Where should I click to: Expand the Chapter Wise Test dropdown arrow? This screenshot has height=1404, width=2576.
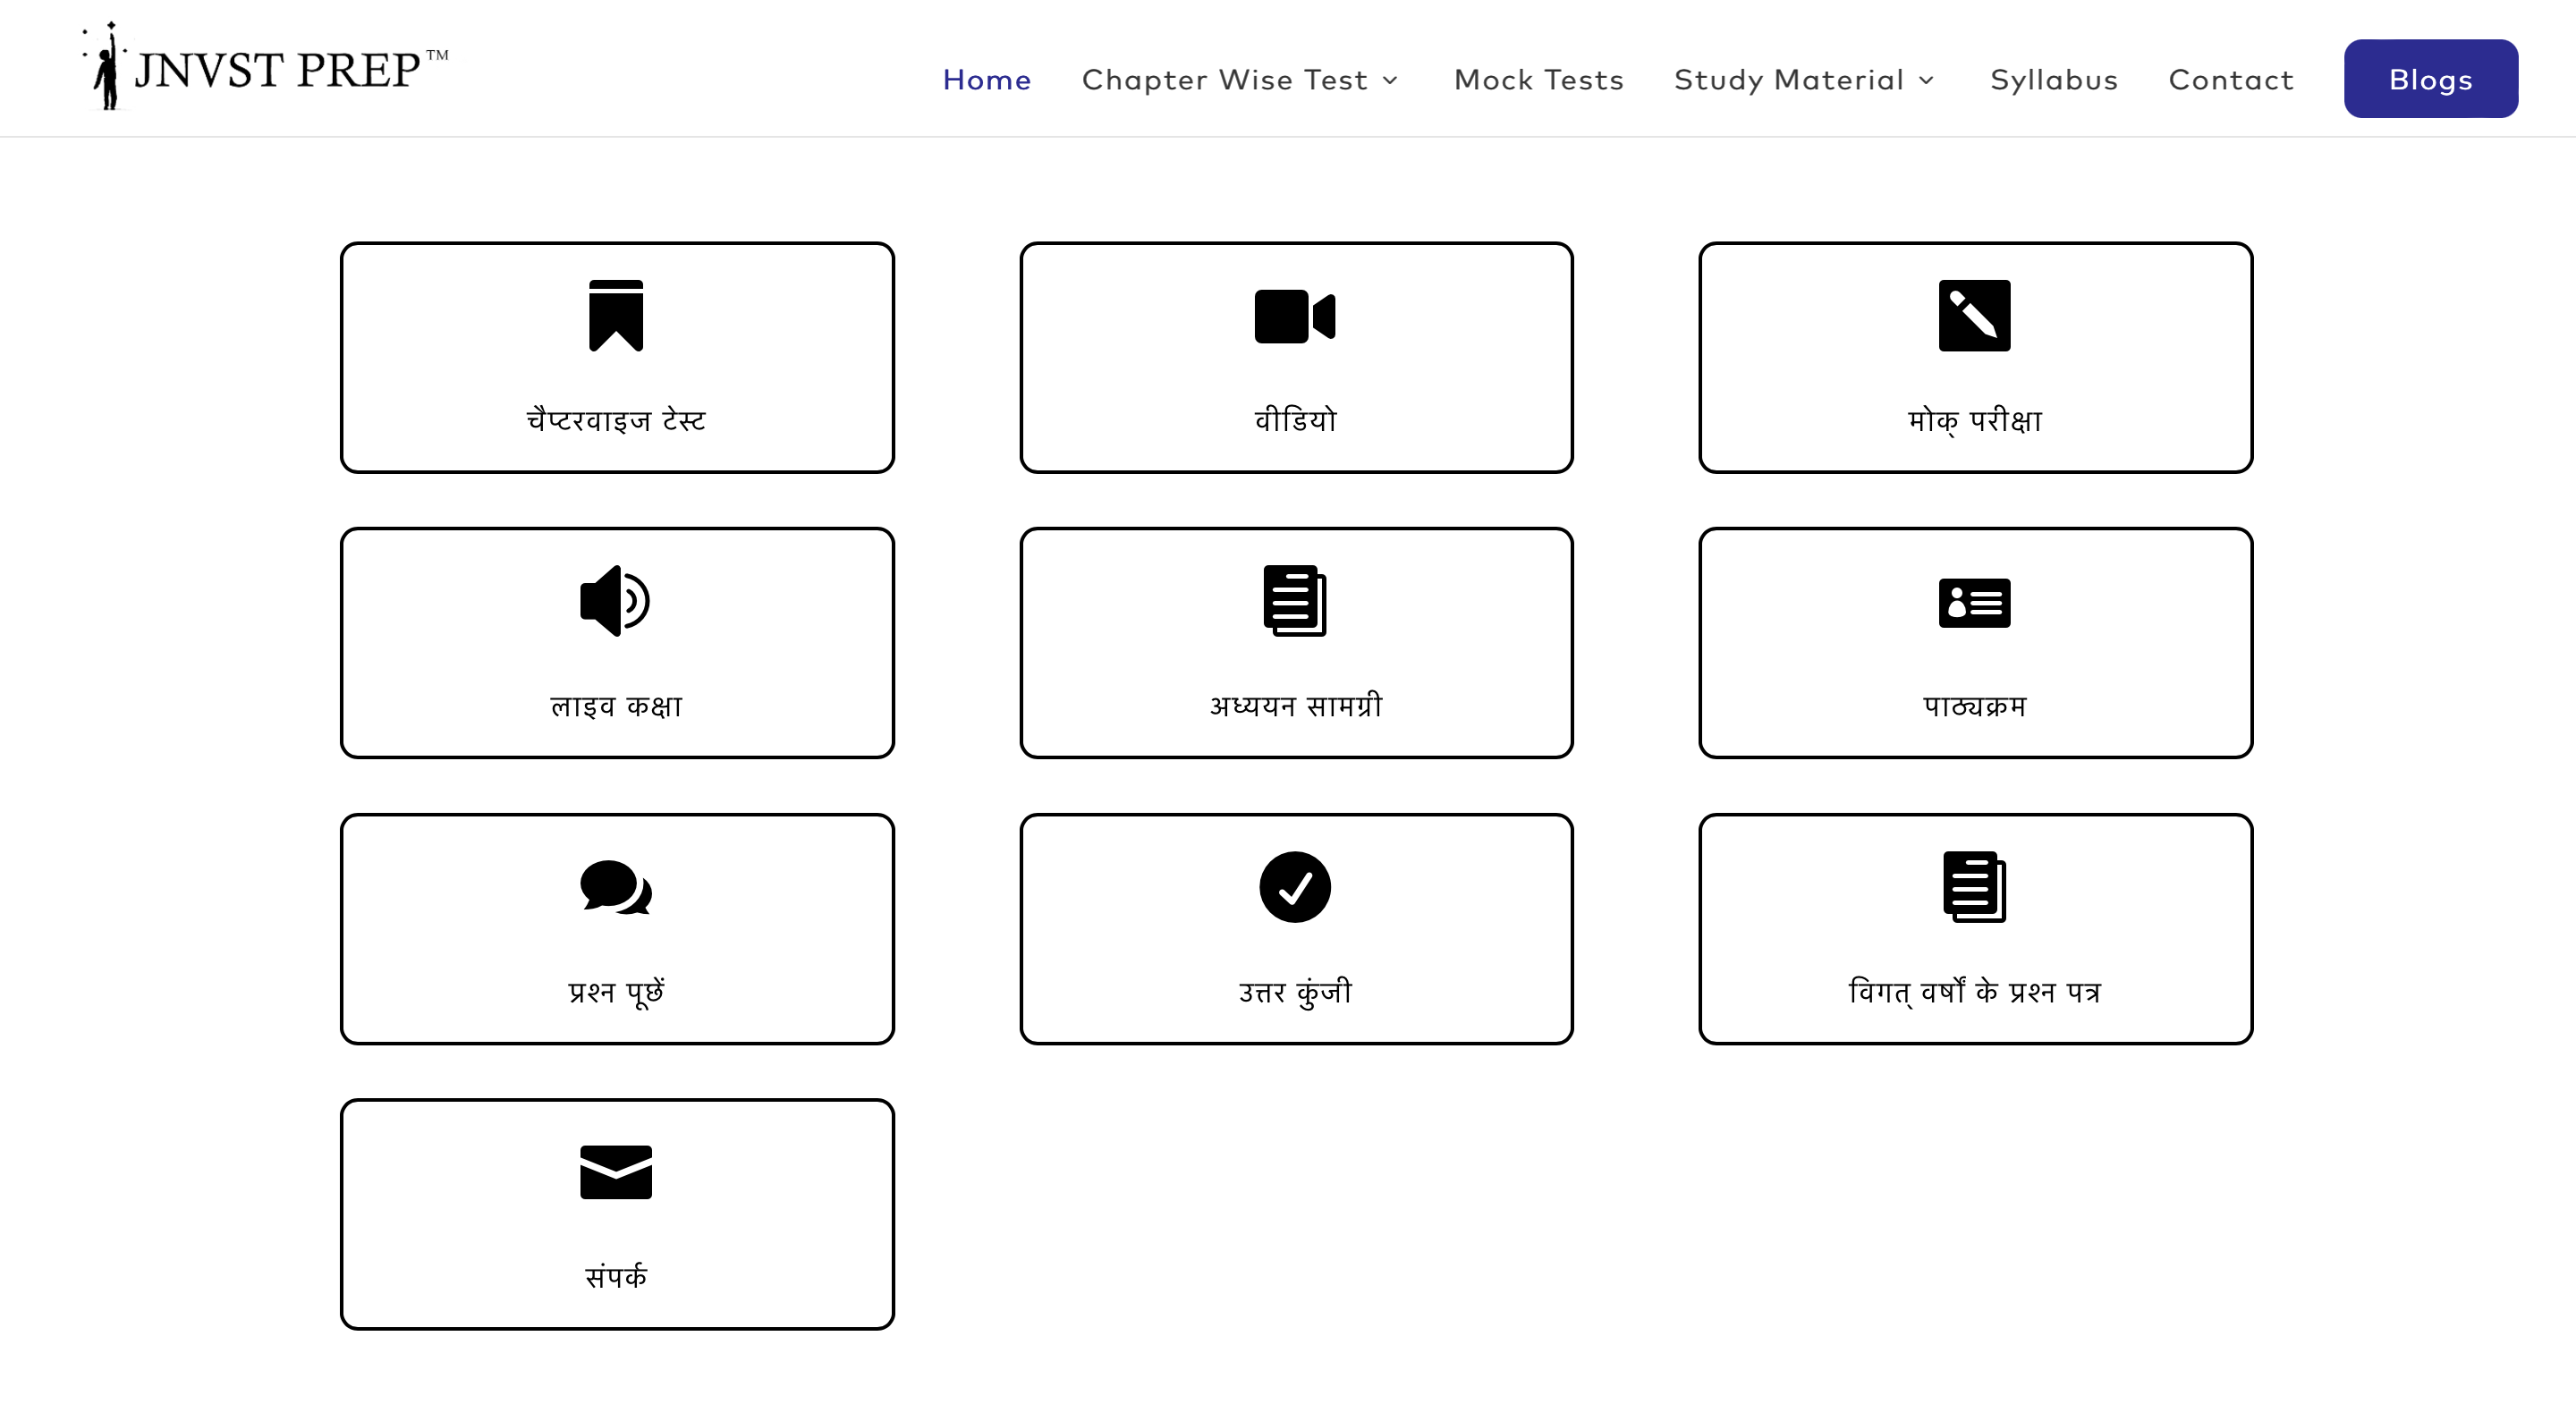pos(1390,80)
